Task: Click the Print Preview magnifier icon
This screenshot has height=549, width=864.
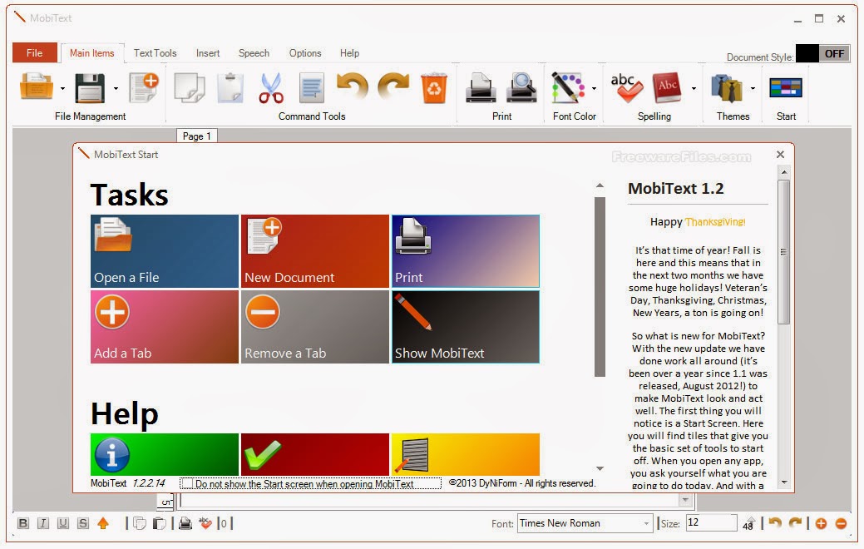Action: tap(521, 88)
